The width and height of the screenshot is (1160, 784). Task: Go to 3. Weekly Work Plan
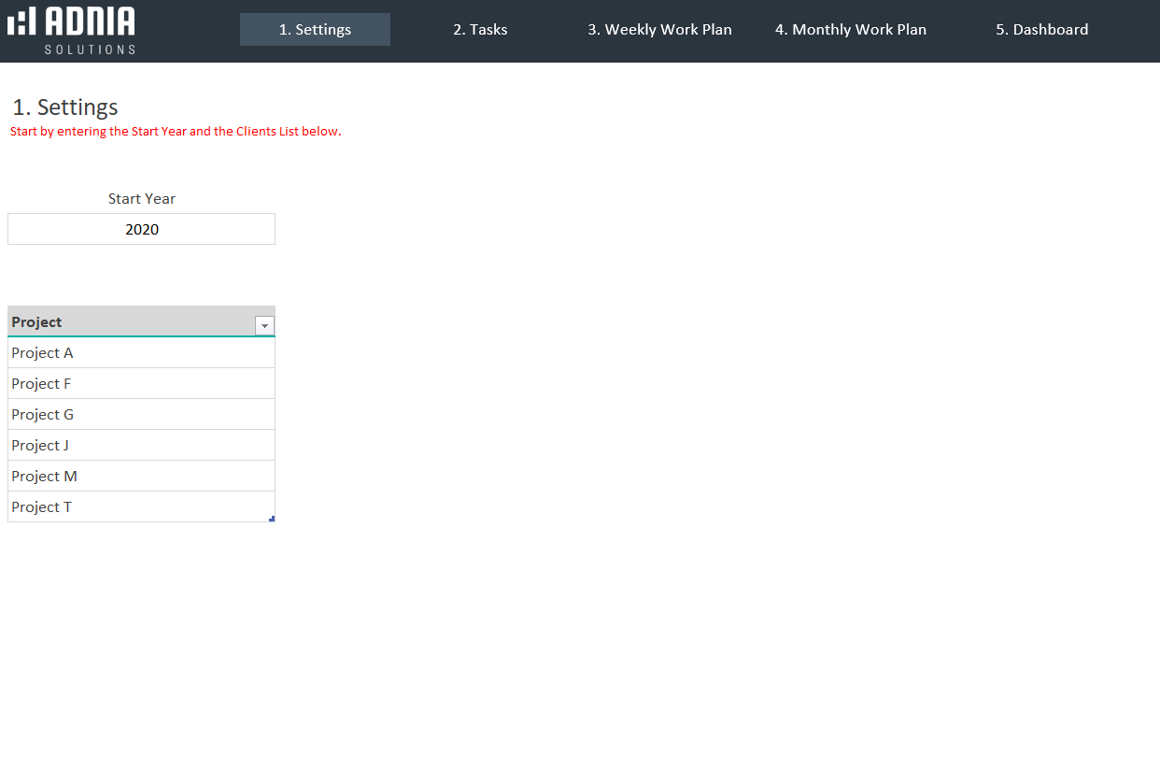659,30
